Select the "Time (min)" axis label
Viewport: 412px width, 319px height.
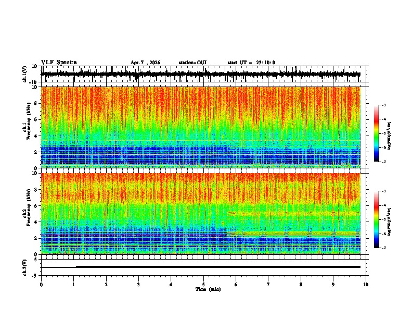pos(208,289)
